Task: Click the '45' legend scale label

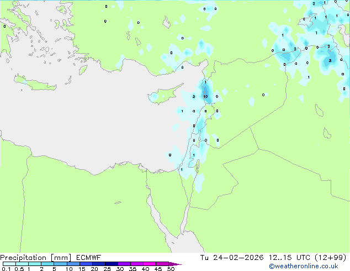Action: 158,269
